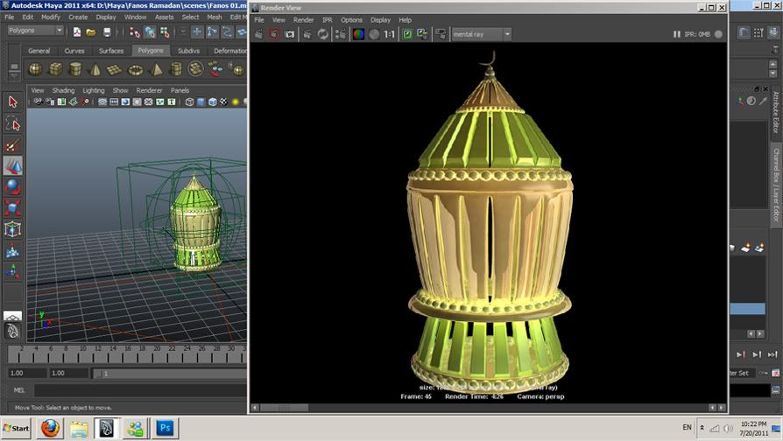This screenshot has width=783, height=441.
Task: Activate the Scale tool icon
Action: (12, 207)
